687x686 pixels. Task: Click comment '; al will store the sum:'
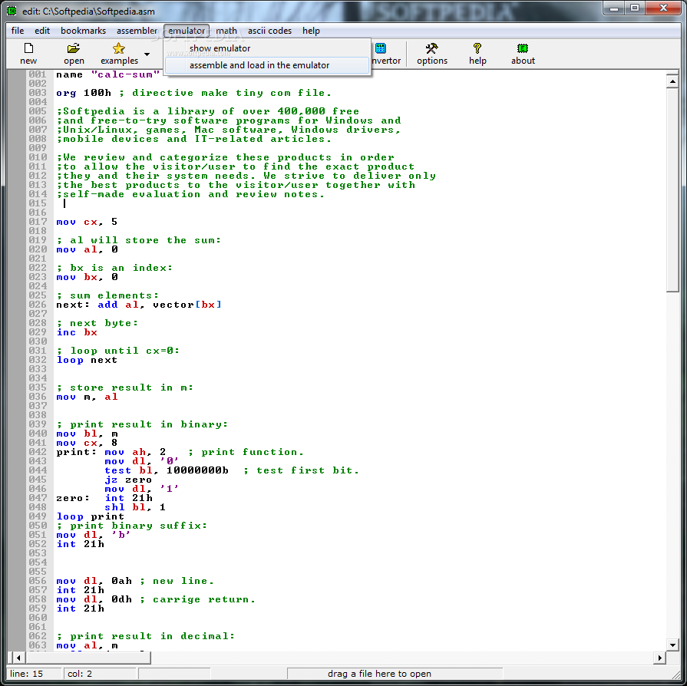[x=139, y=240]
